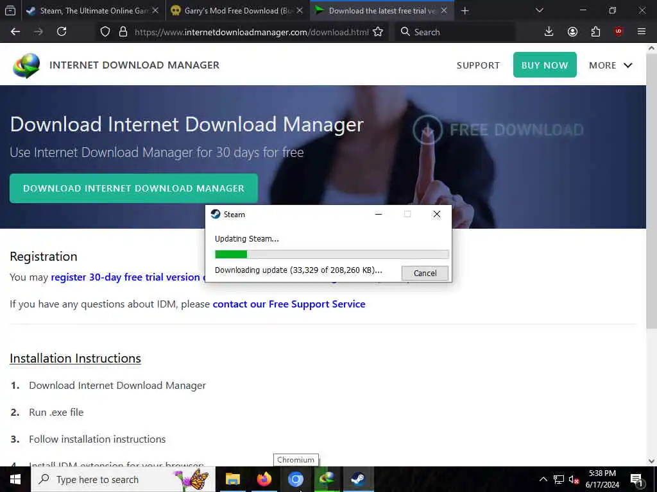Reload the current page
Viewport: 657px width, 492px height.
(x=62, y=32)
